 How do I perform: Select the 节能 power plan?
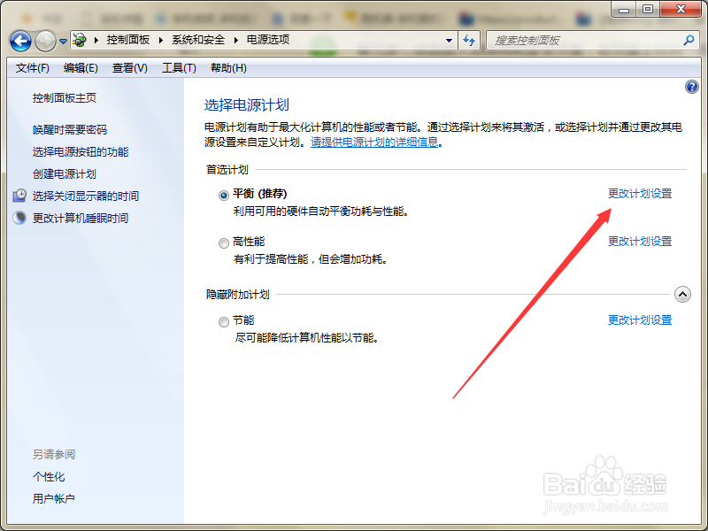[x=225, y=321]
